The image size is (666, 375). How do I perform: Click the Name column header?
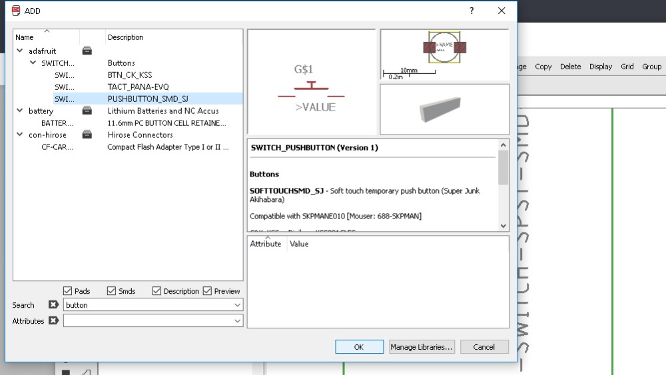(24, 37)
